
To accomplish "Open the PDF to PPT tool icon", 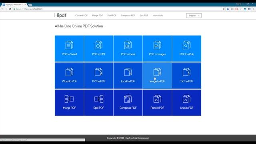I will (x=98, y=45).
